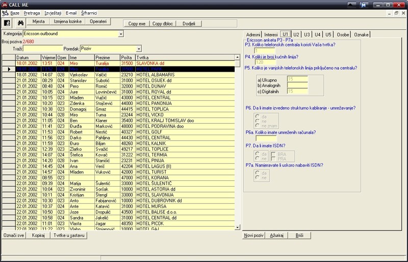Select the row with SLAVONKA dd
Screen dimensions: 408x262
tap(118, 63)
